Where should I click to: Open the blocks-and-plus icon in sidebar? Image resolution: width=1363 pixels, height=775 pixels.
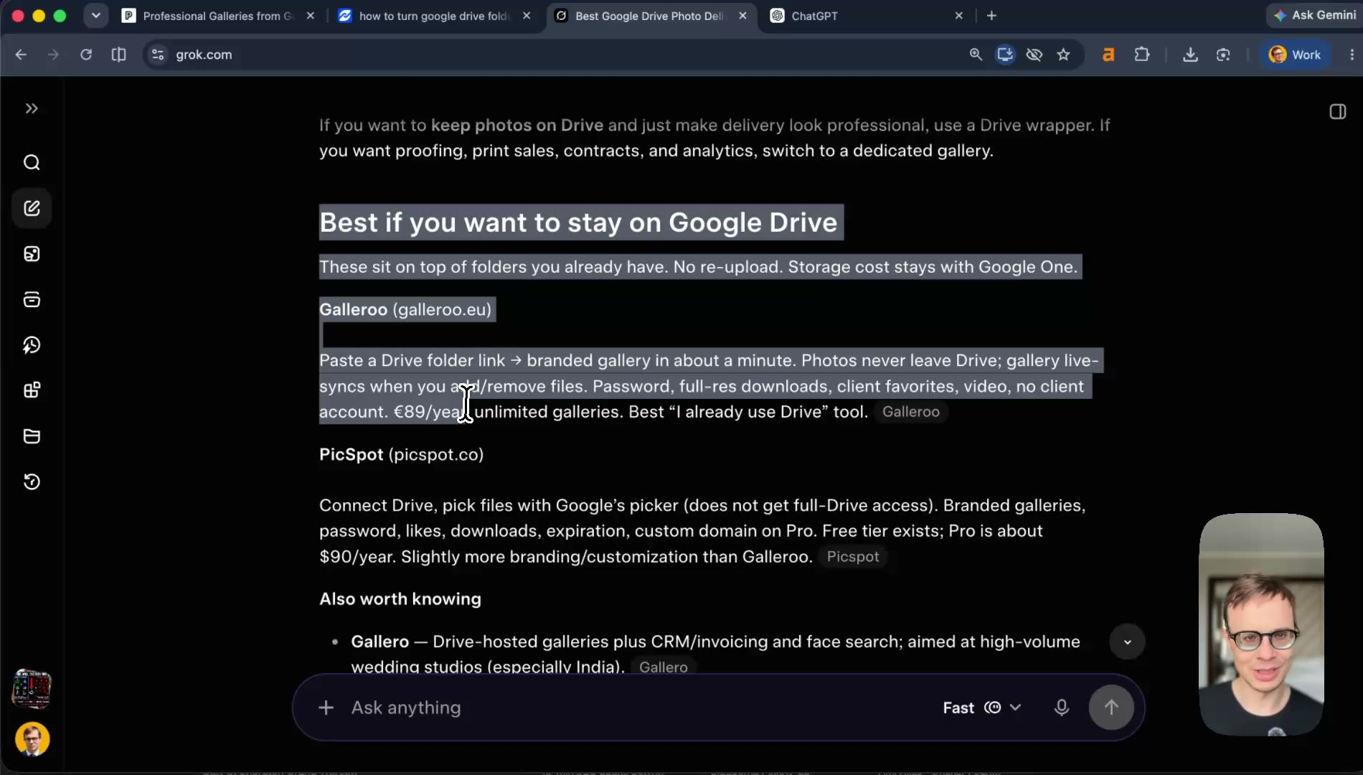tap(32, 390)
